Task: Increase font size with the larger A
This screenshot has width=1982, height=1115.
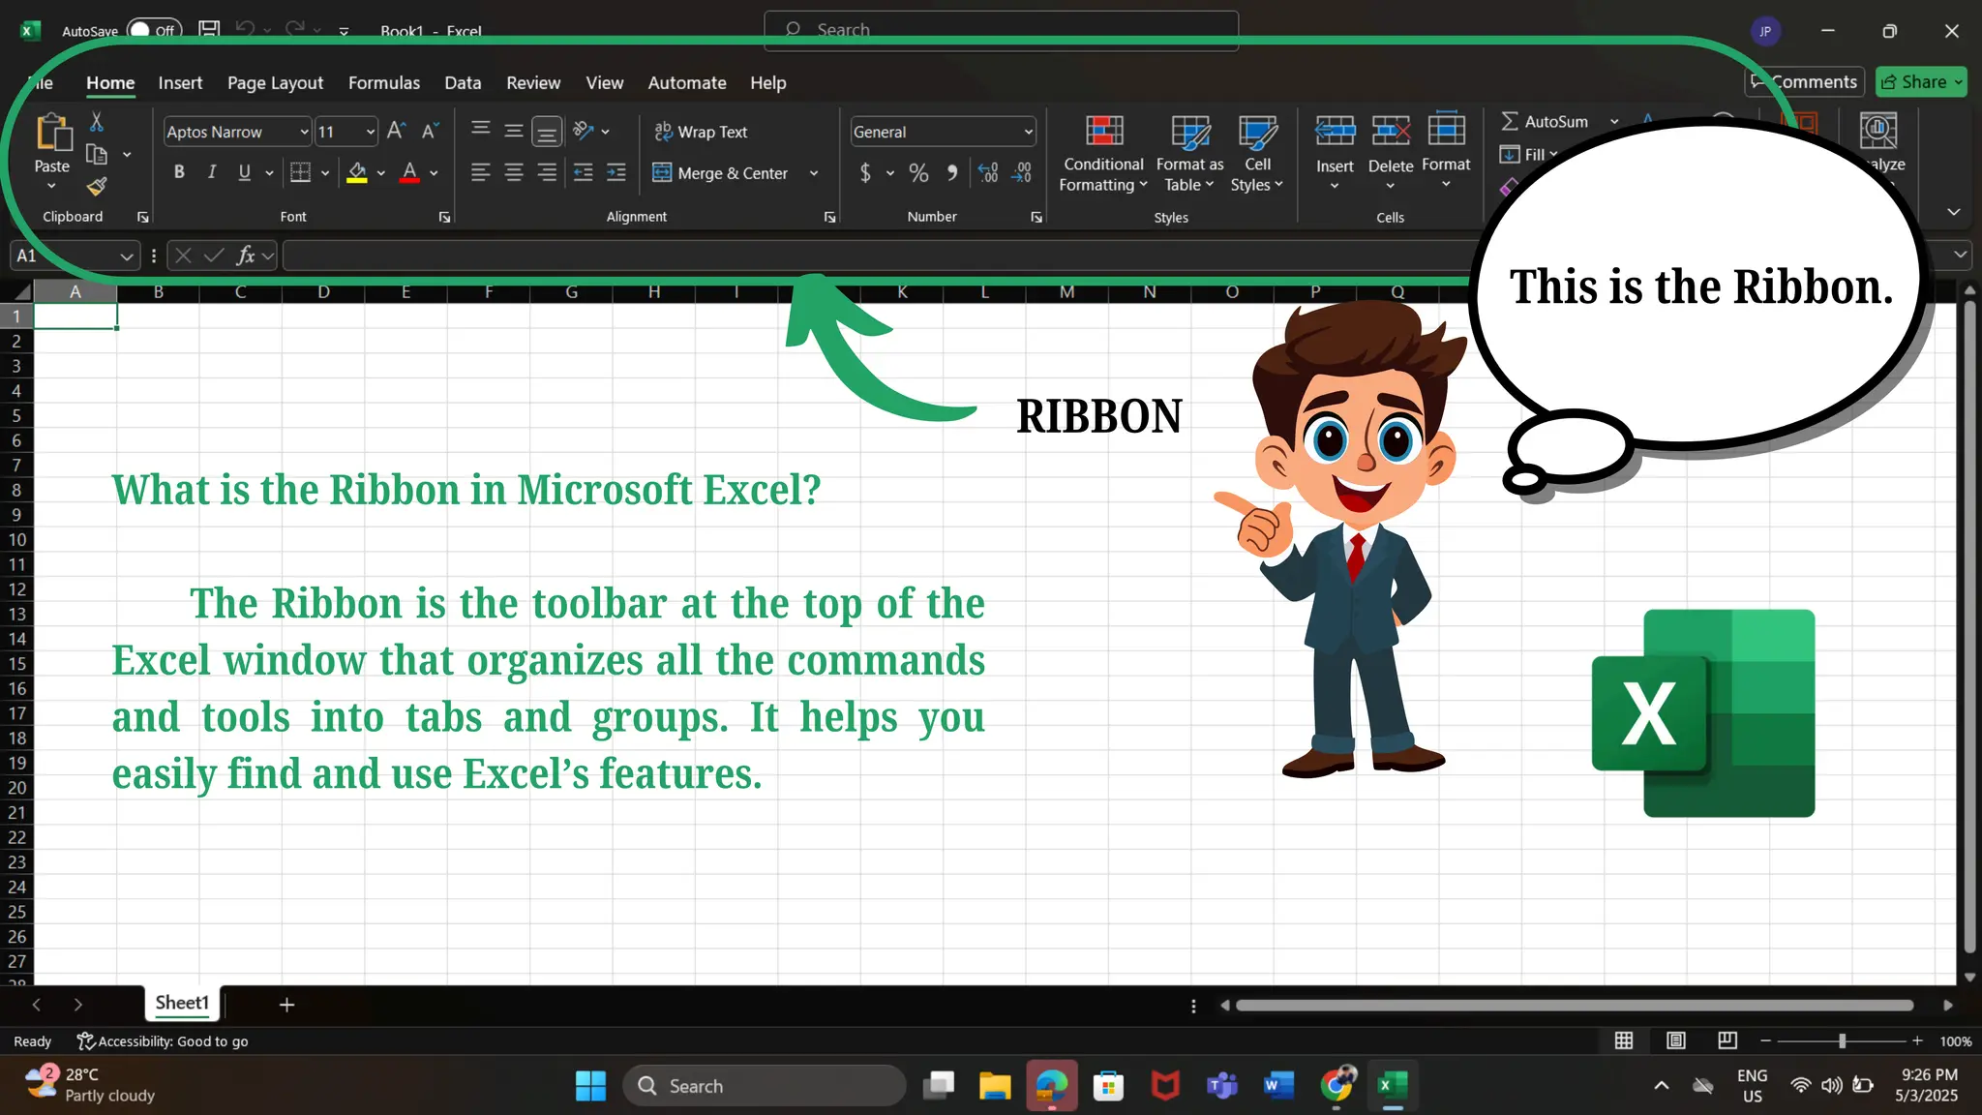Action: point(396,131)
